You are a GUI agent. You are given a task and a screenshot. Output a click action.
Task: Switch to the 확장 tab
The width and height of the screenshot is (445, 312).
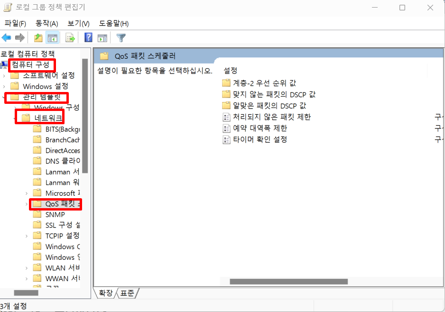(106, 293)
